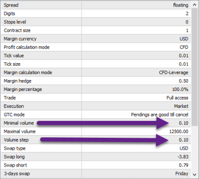
Task: Click the Tick size value 0.01
Action: click(184, 64)
